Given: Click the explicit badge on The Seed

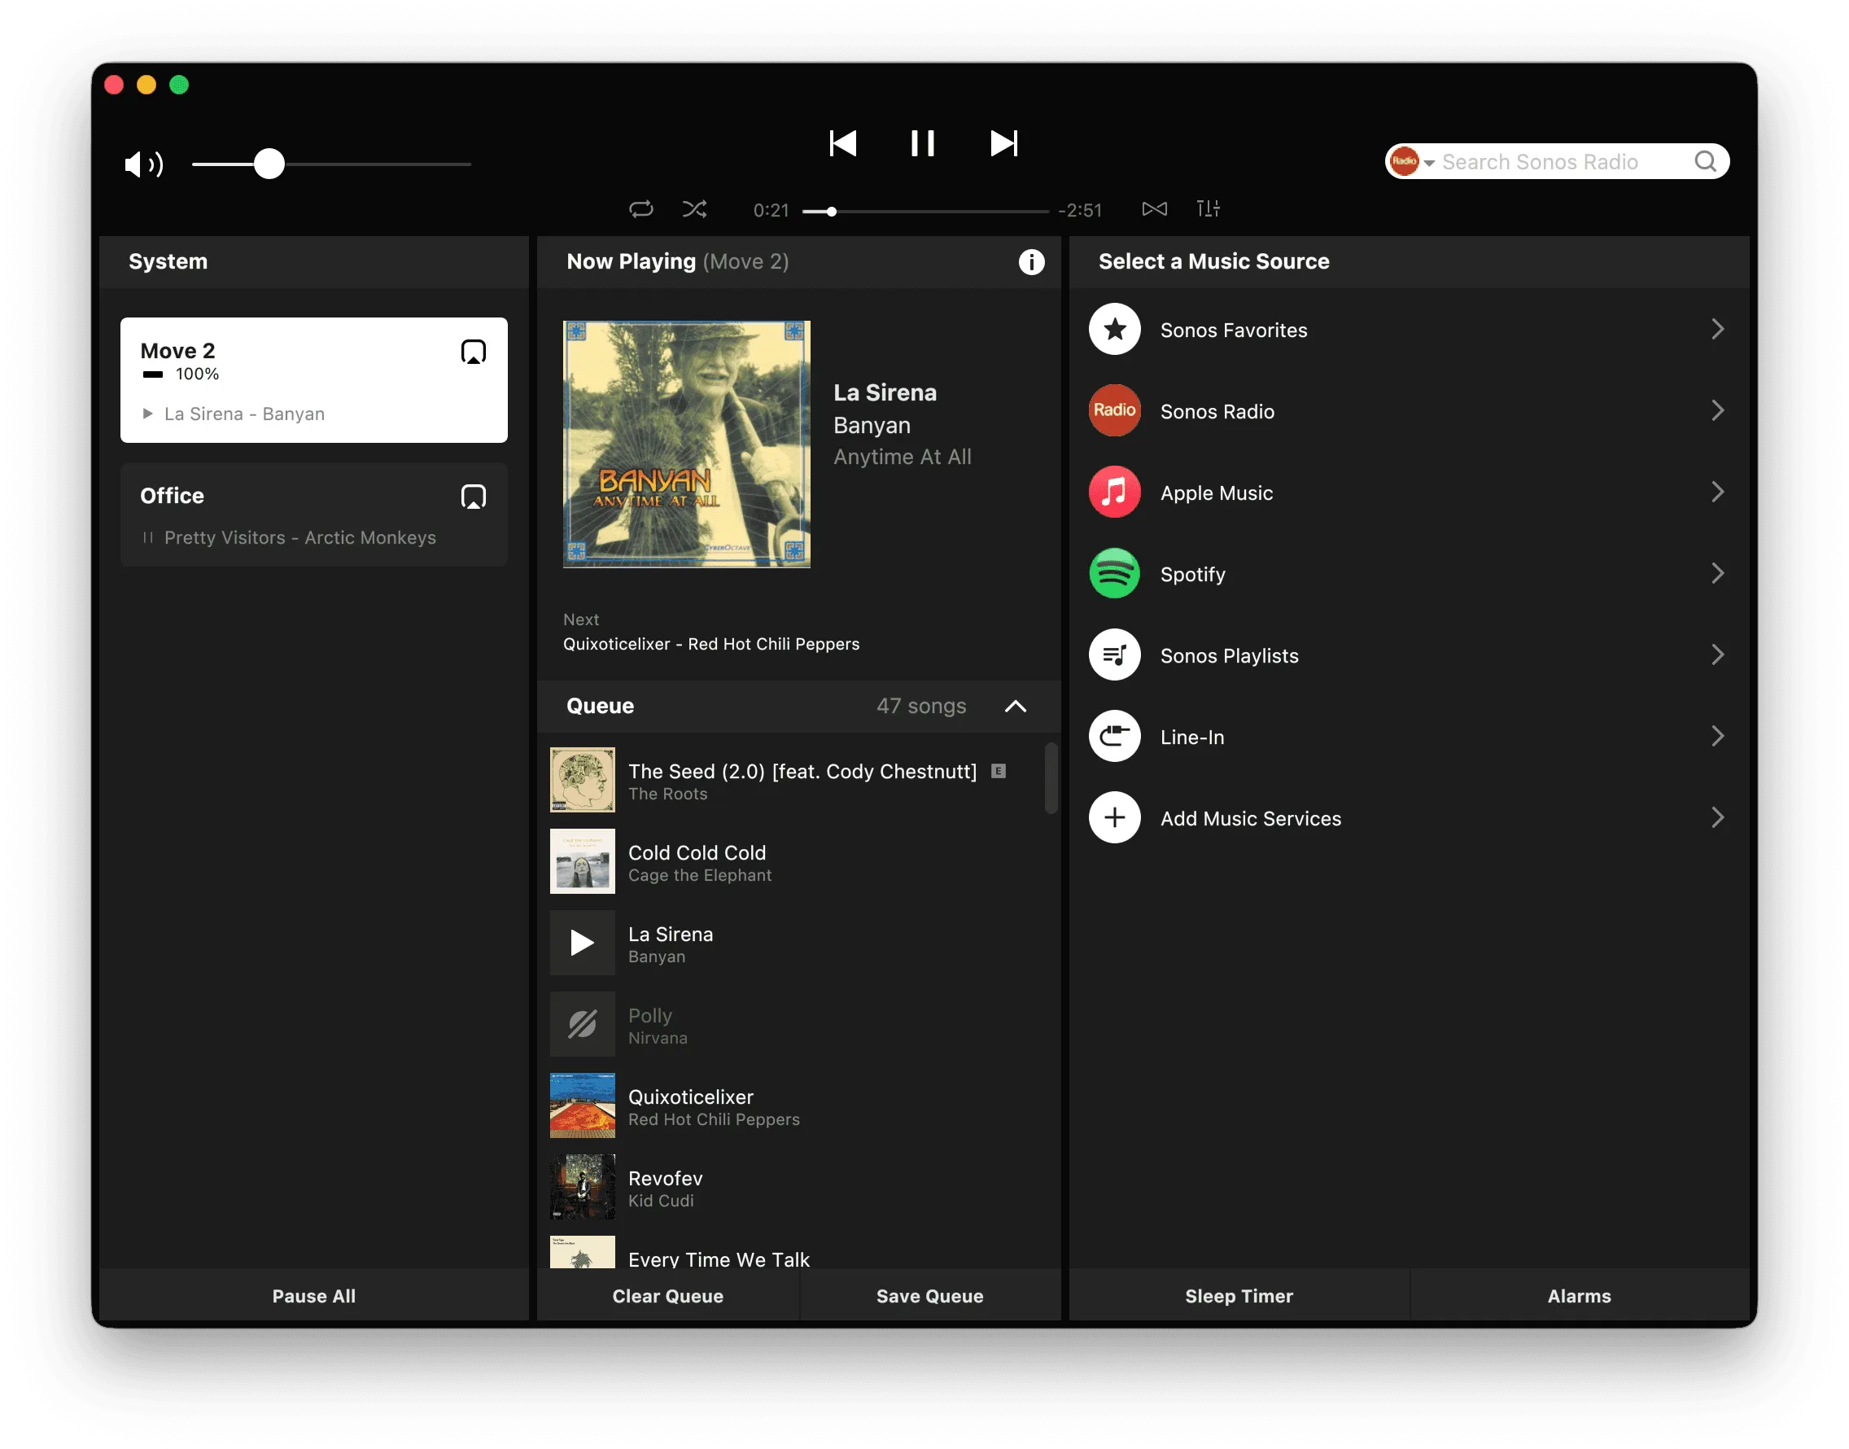Looking at the screenshot, I should coord(999,771).
